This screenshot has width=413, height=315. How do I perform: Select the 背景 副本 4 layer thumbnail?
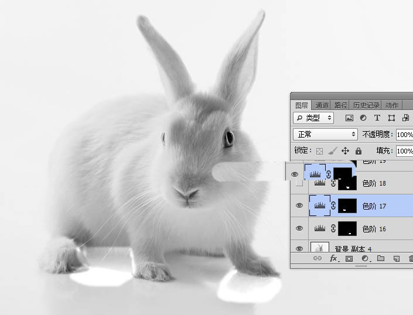coord(320,247)
